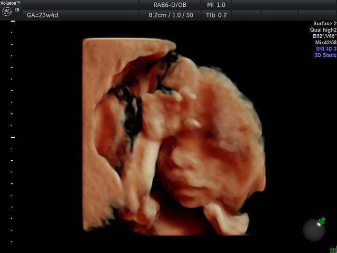Toggle the SRI 3D 3 filter label

click(x=326, y=48)
